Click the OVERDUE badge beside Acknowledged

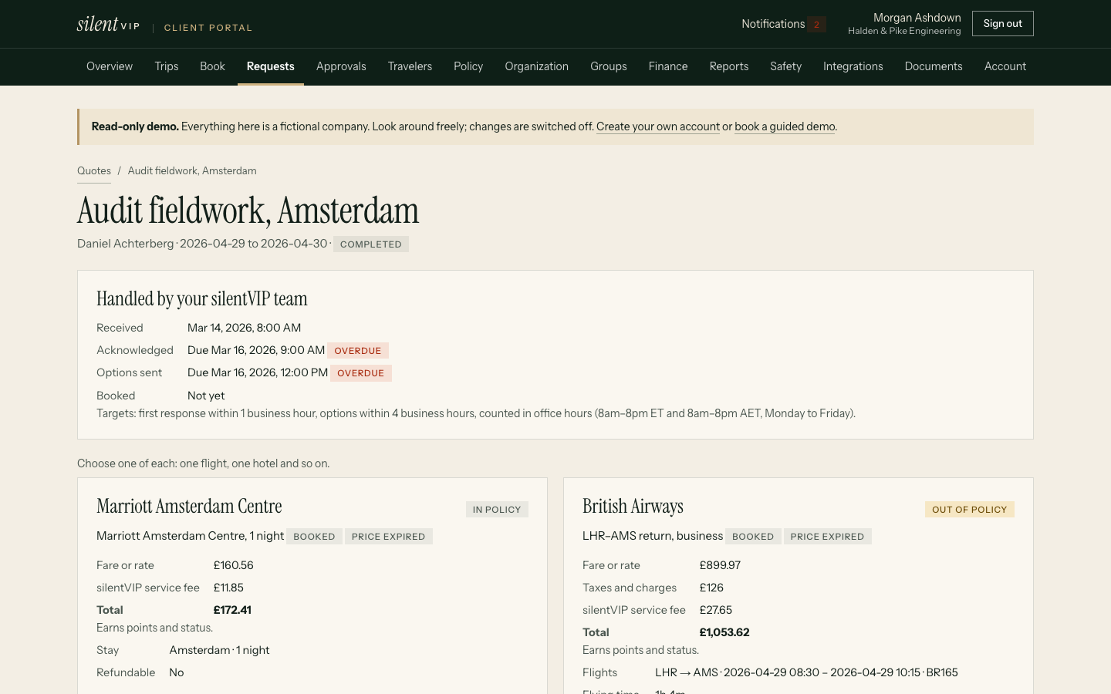(x=358, y=351)
